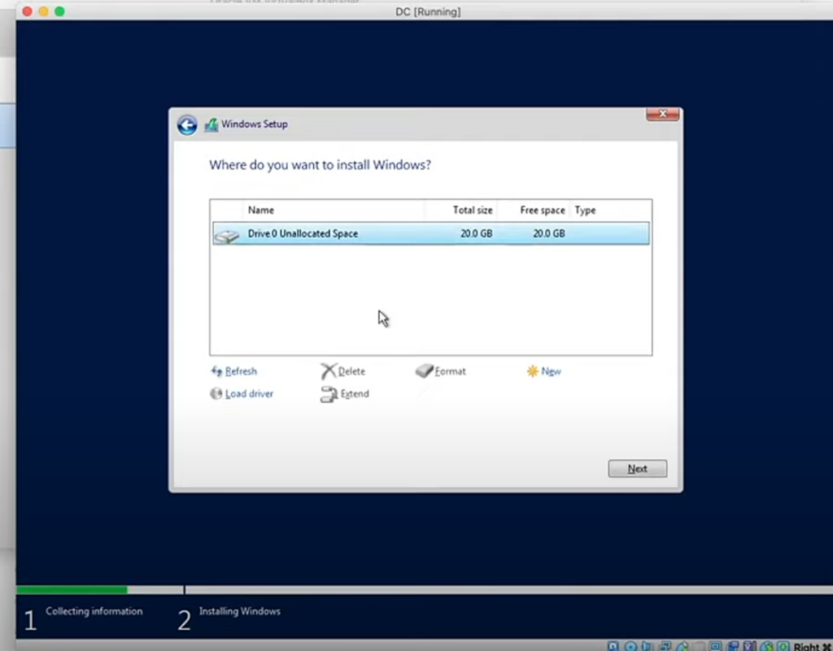Click the drive icon beside Drive 0
Screen dimensions: 833x651
click(226, 235)
